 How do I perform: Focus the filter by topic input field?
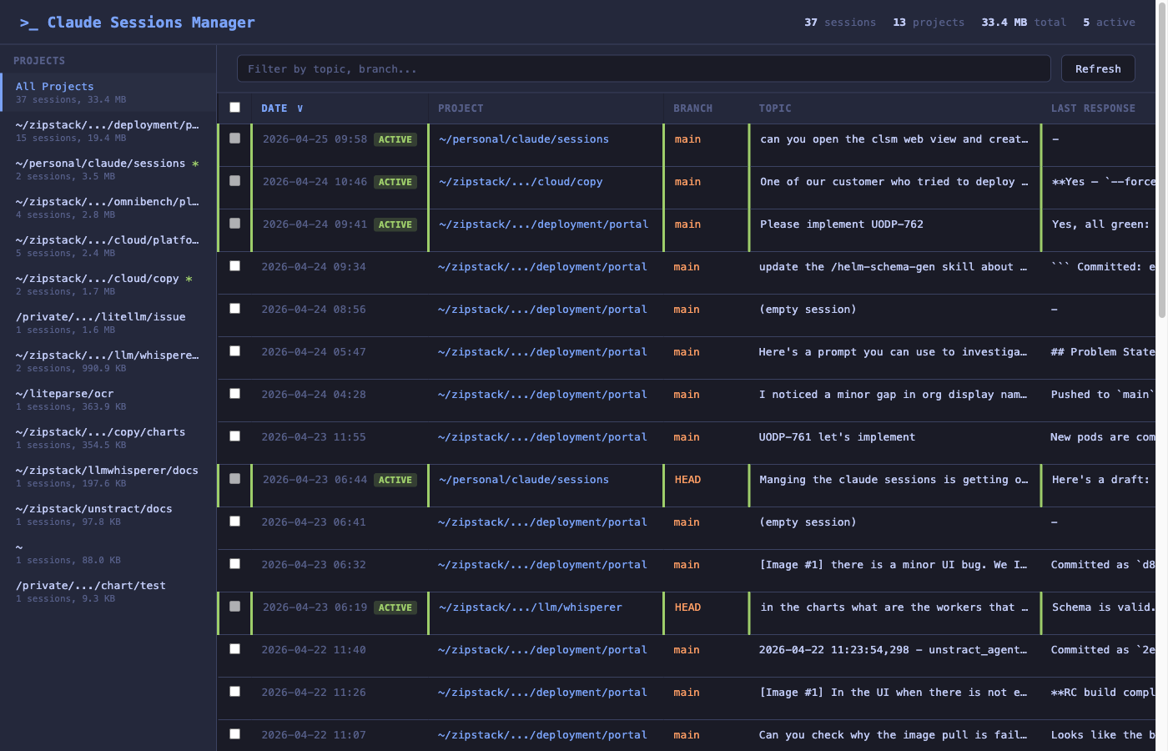click(642, 69)
